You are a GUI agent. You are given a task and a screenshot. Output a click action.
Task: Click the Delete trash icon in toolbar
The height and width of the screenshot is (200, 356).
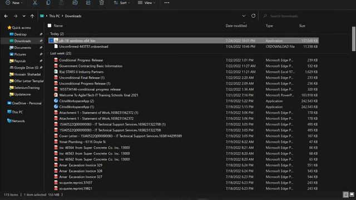(102, 3)
